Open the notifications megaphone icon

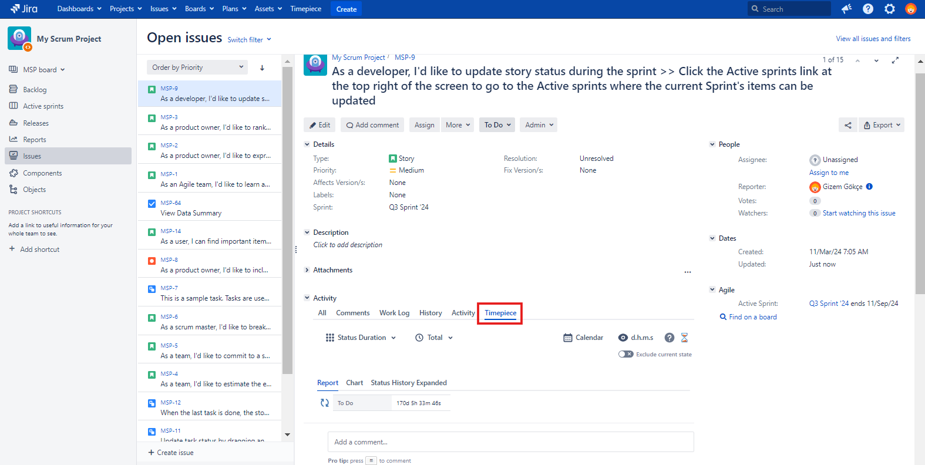(x=846, y=9)
